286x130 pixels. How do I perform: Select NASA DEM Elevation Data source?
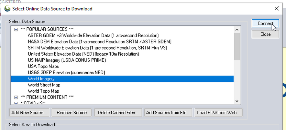pyautogui.click(x=99, y=42)
